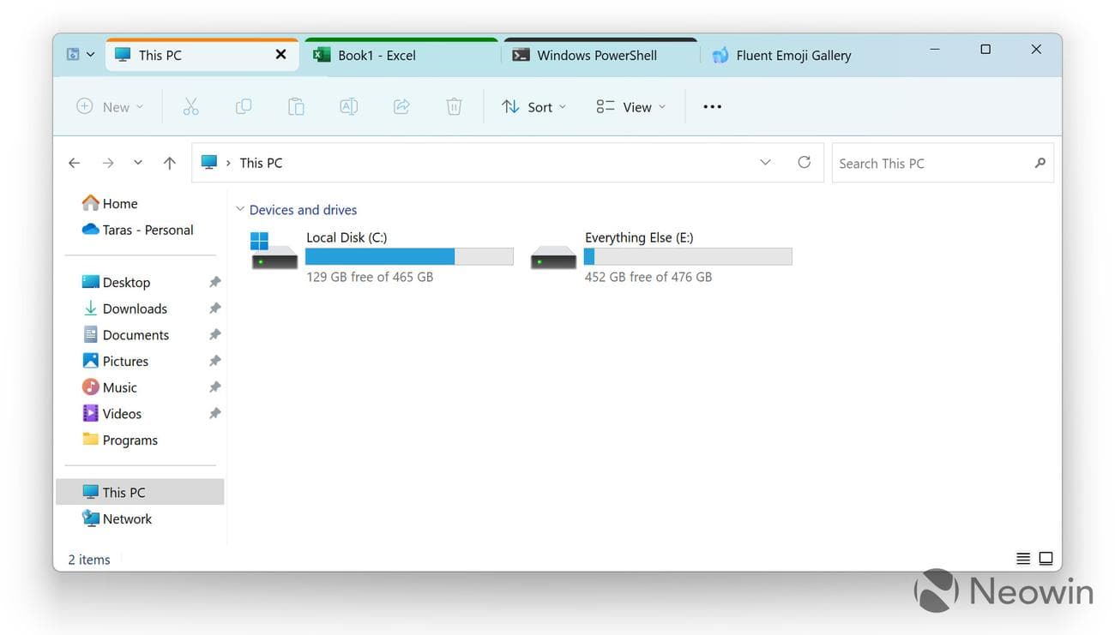Image resolution: width=1115 pixels, height=635 pixels.
Task: Collapse the Devices and drives section
Action: point(239,208)
